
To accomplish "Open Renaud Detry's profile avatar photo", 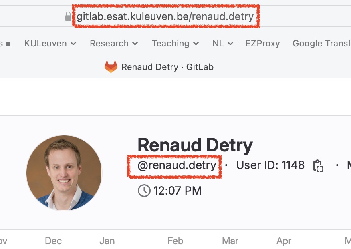I will pos(64,173).
